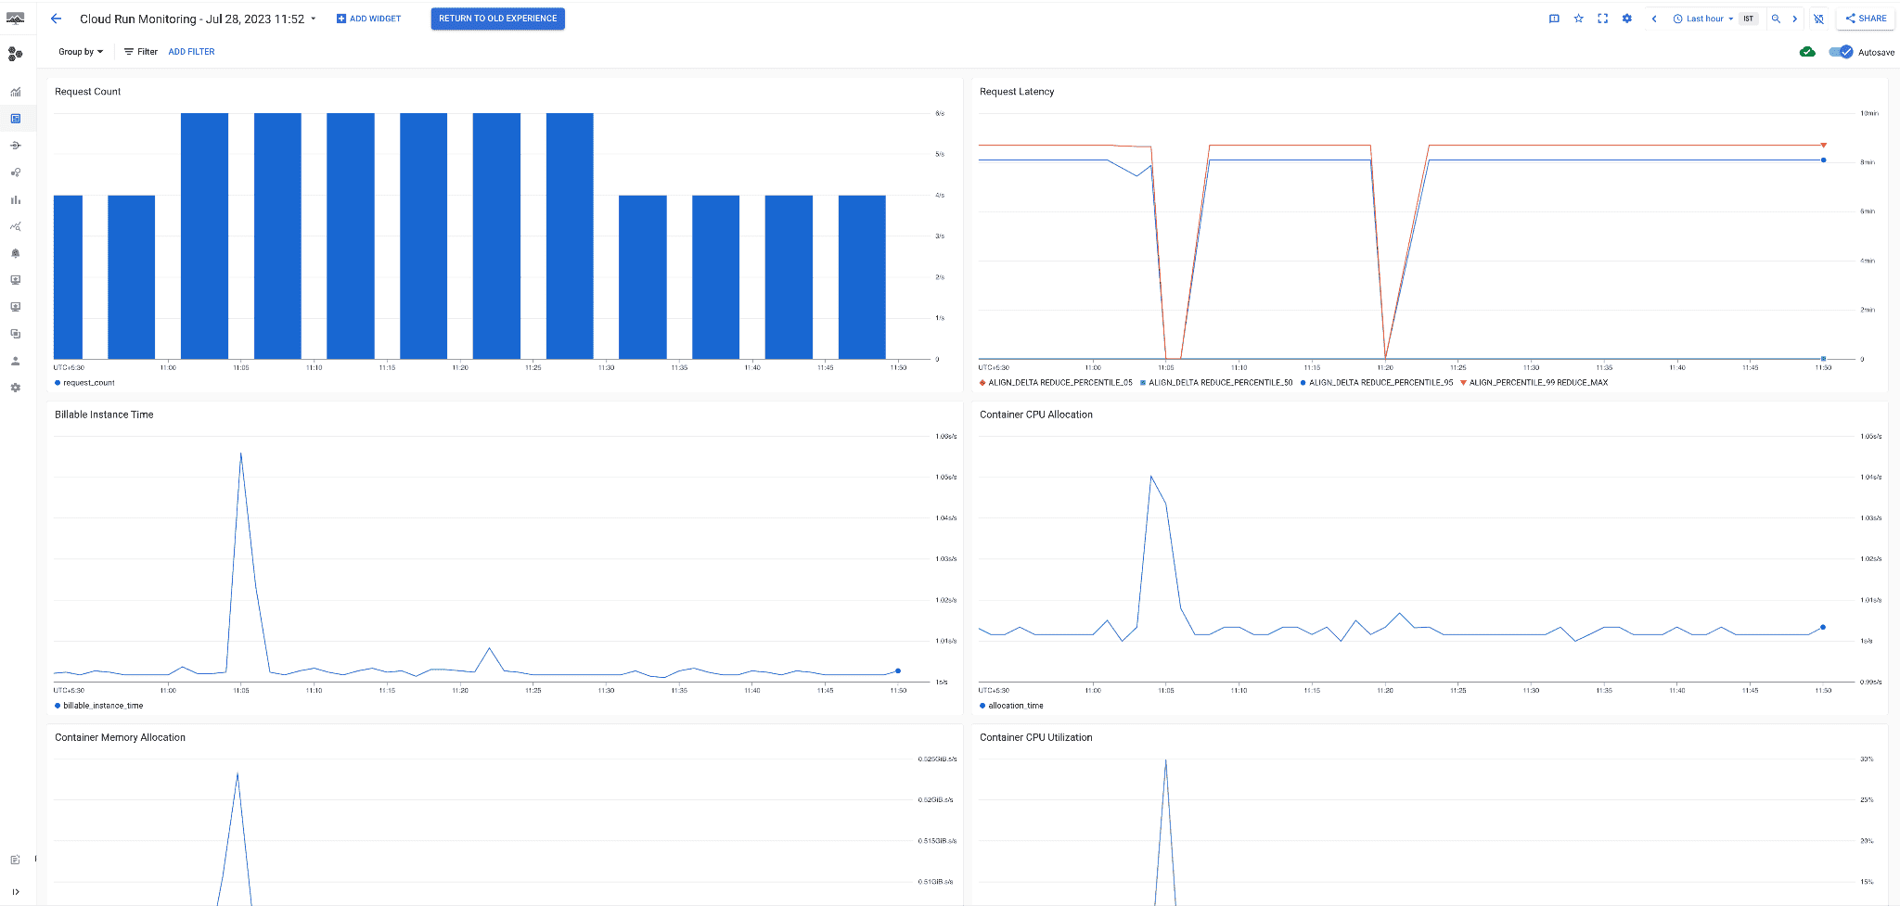Toggle the billable_instance_time legend entry
Screen dimensions: 1900x906
[x=98, y=705]
